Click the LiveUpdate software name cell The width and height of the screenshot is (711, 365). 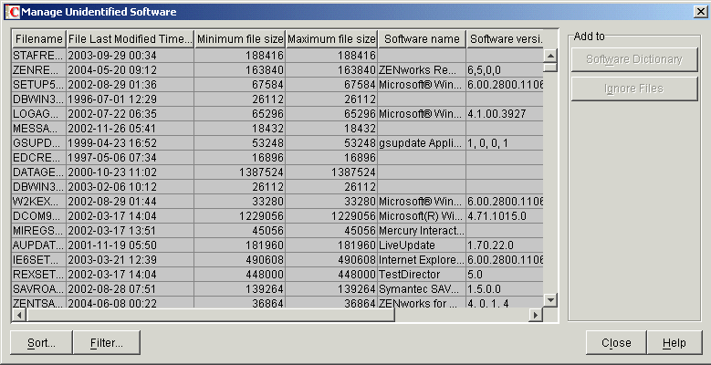tap(423, 245)
